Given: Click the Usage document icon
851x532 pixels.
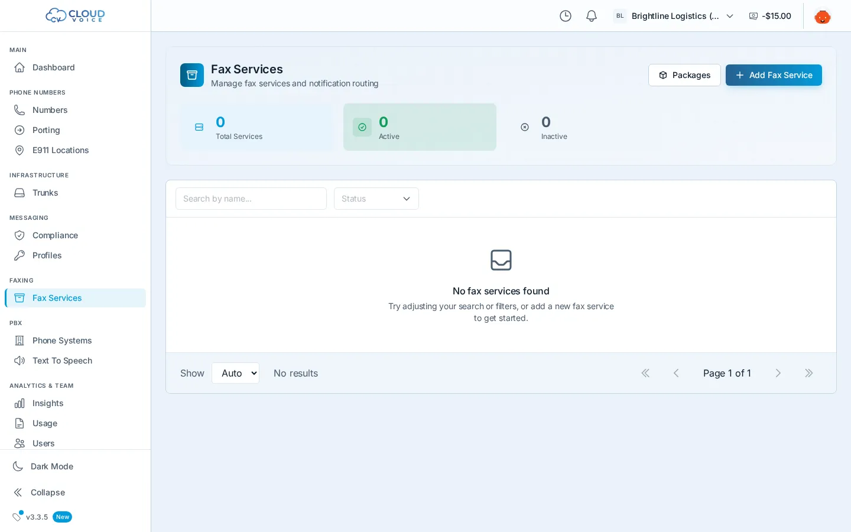Looking at the screenshot, I should (20, 423).
